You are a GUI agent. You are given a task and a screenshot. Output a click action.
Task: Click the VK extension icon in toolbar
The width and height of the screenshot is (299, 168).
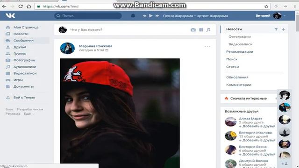[285, 6]
